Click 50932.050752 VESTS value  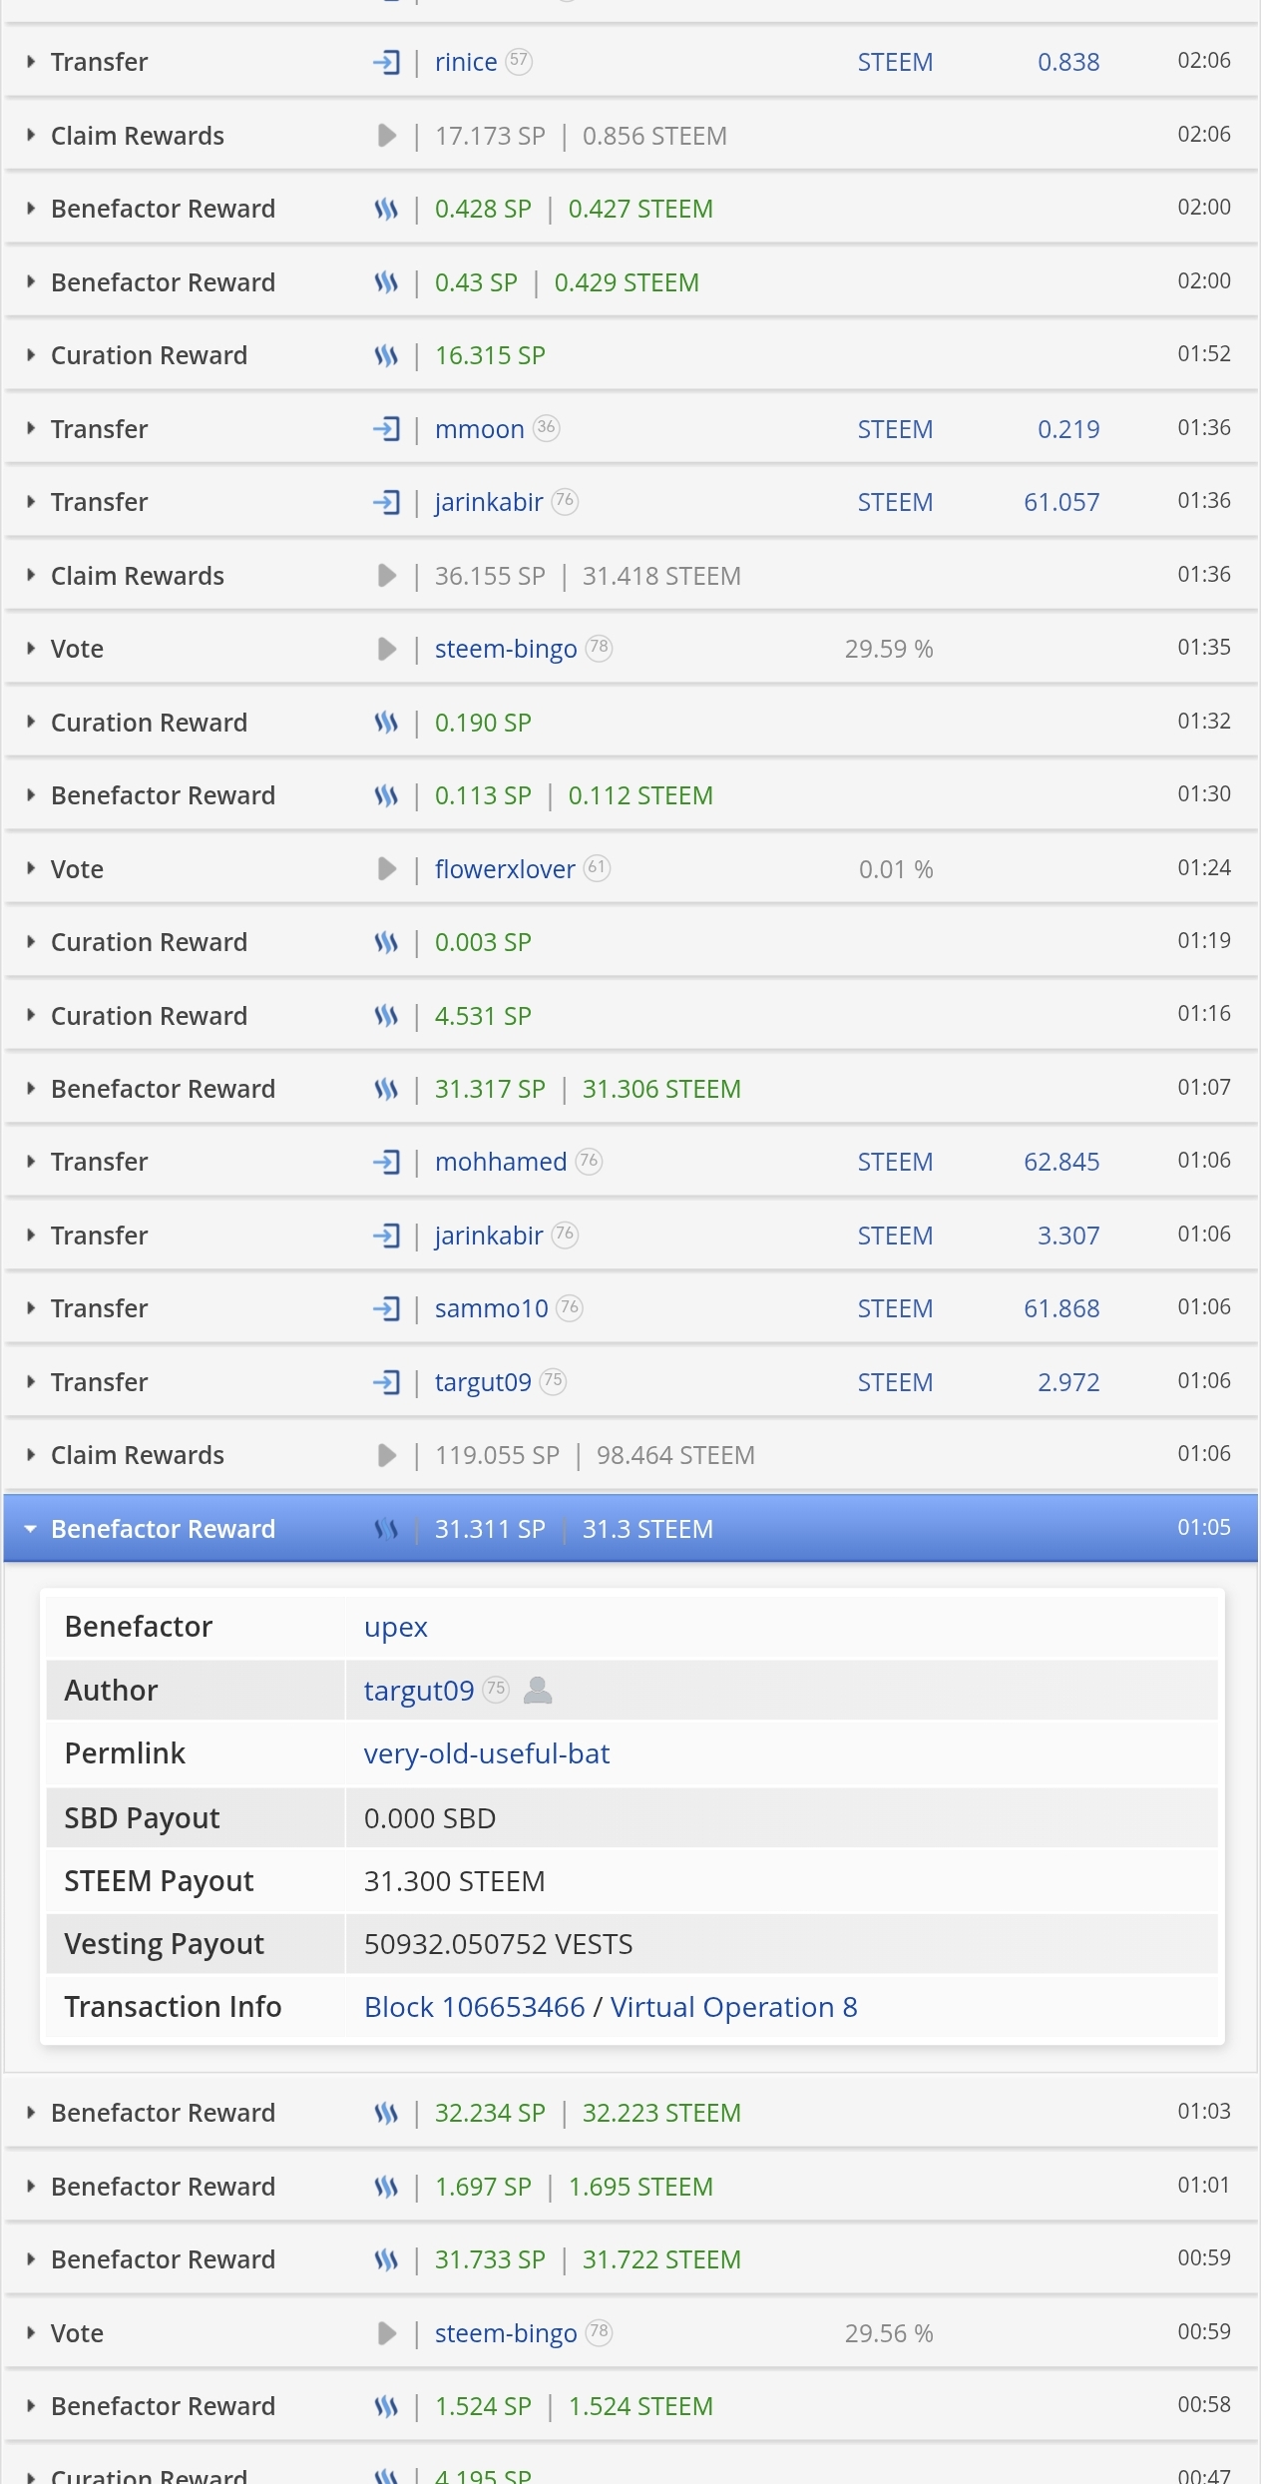click(498, 1944)
